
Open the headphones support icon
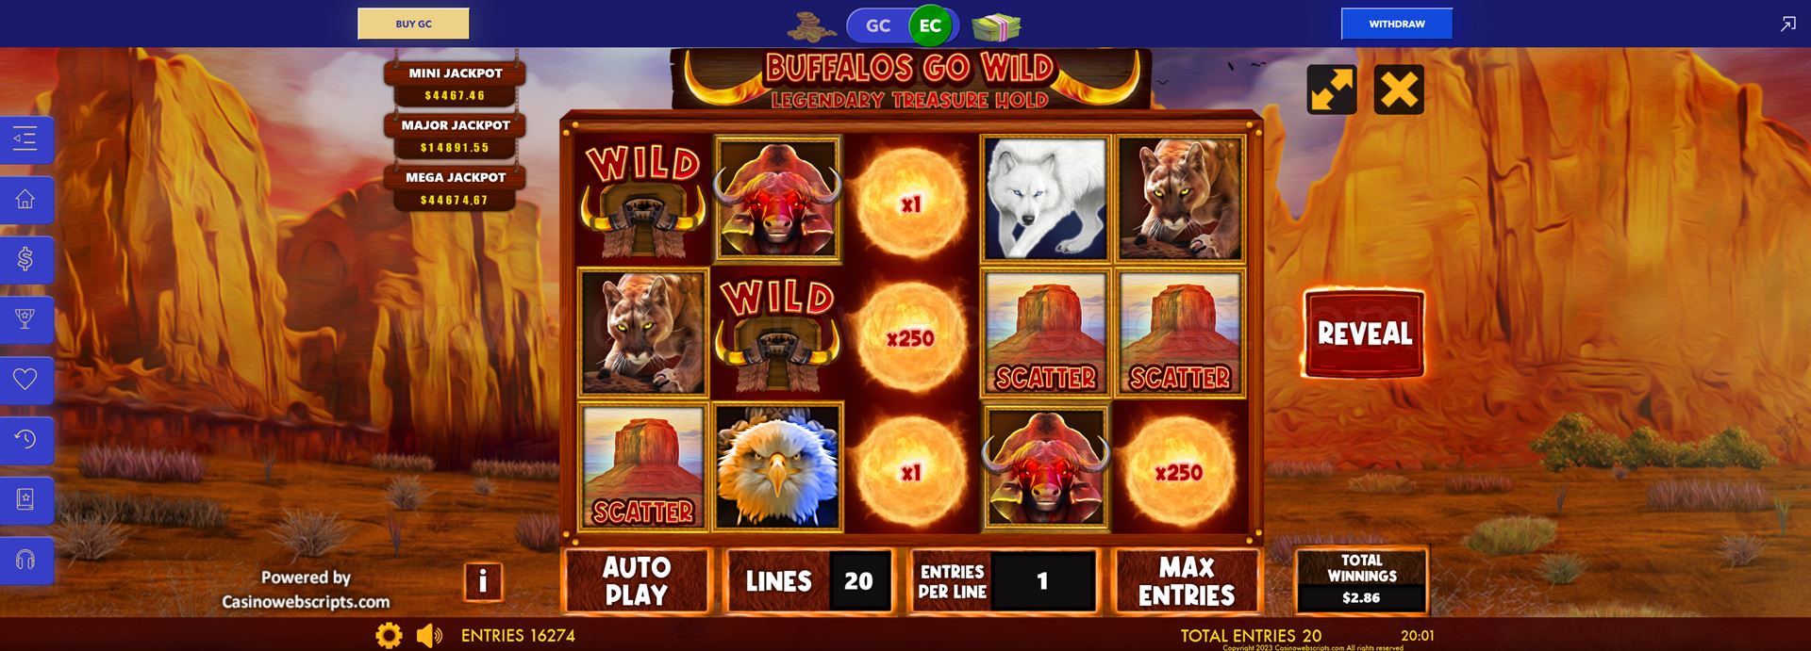[25, 561]
